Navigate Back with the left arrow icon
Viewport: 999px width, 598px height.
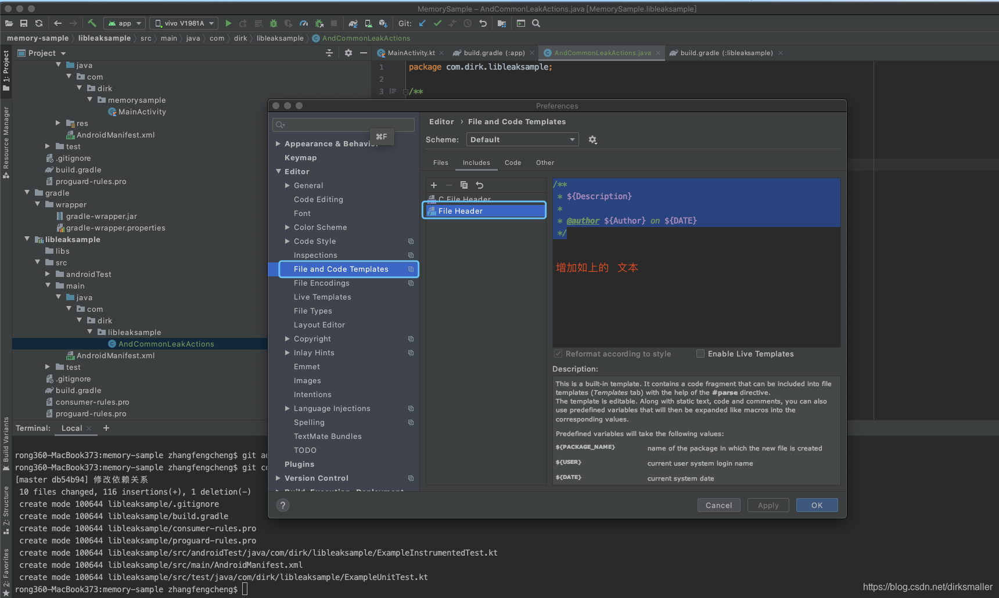[x=58, y=23]
